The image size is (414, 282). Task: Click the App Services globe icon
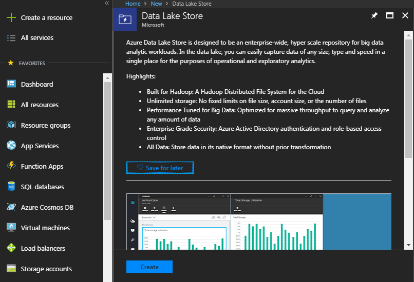tap(11, 145)
